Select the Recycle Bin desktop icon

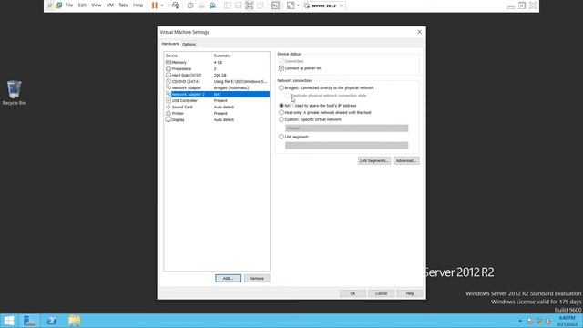[x=15, y=93]
